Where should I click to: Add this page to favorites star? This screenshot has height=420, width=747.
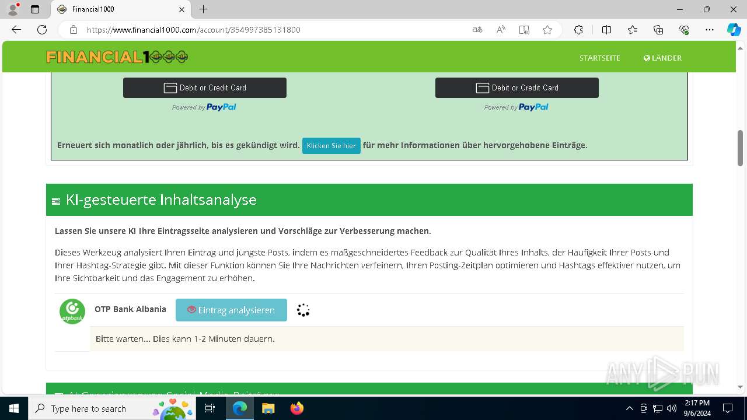click(547, 30)
